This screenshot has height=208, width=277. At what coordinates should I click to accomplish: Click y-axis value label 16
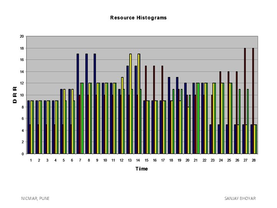[x=22, y=60]
